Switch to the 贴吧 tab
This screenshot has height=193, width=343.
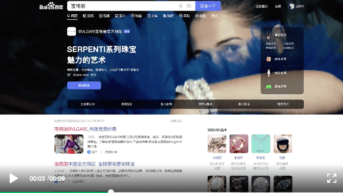tap(168, 16)
